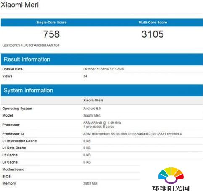
Task: Click the Model row label
Action: (x=8, y=115)
